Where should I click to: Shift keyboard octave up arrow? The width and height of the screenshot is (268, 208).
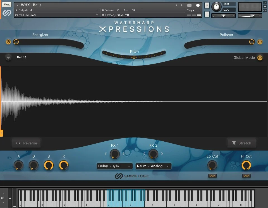[3, 194]
